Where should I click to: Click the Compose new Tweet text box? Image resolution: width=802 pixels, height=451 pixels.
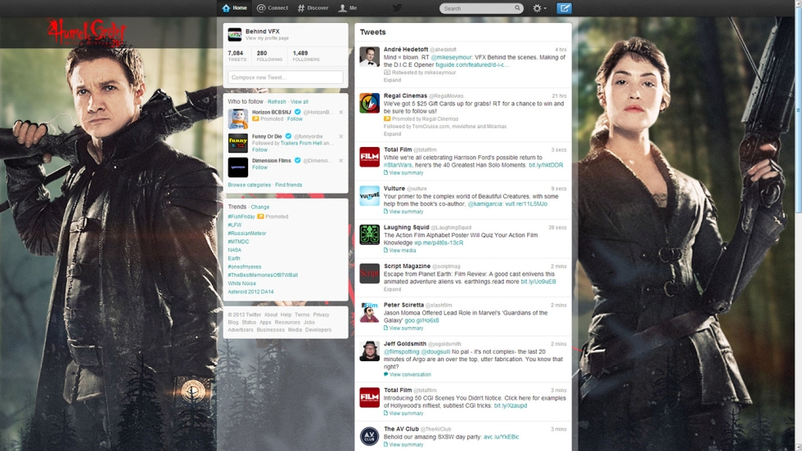(x=285, y=78)
